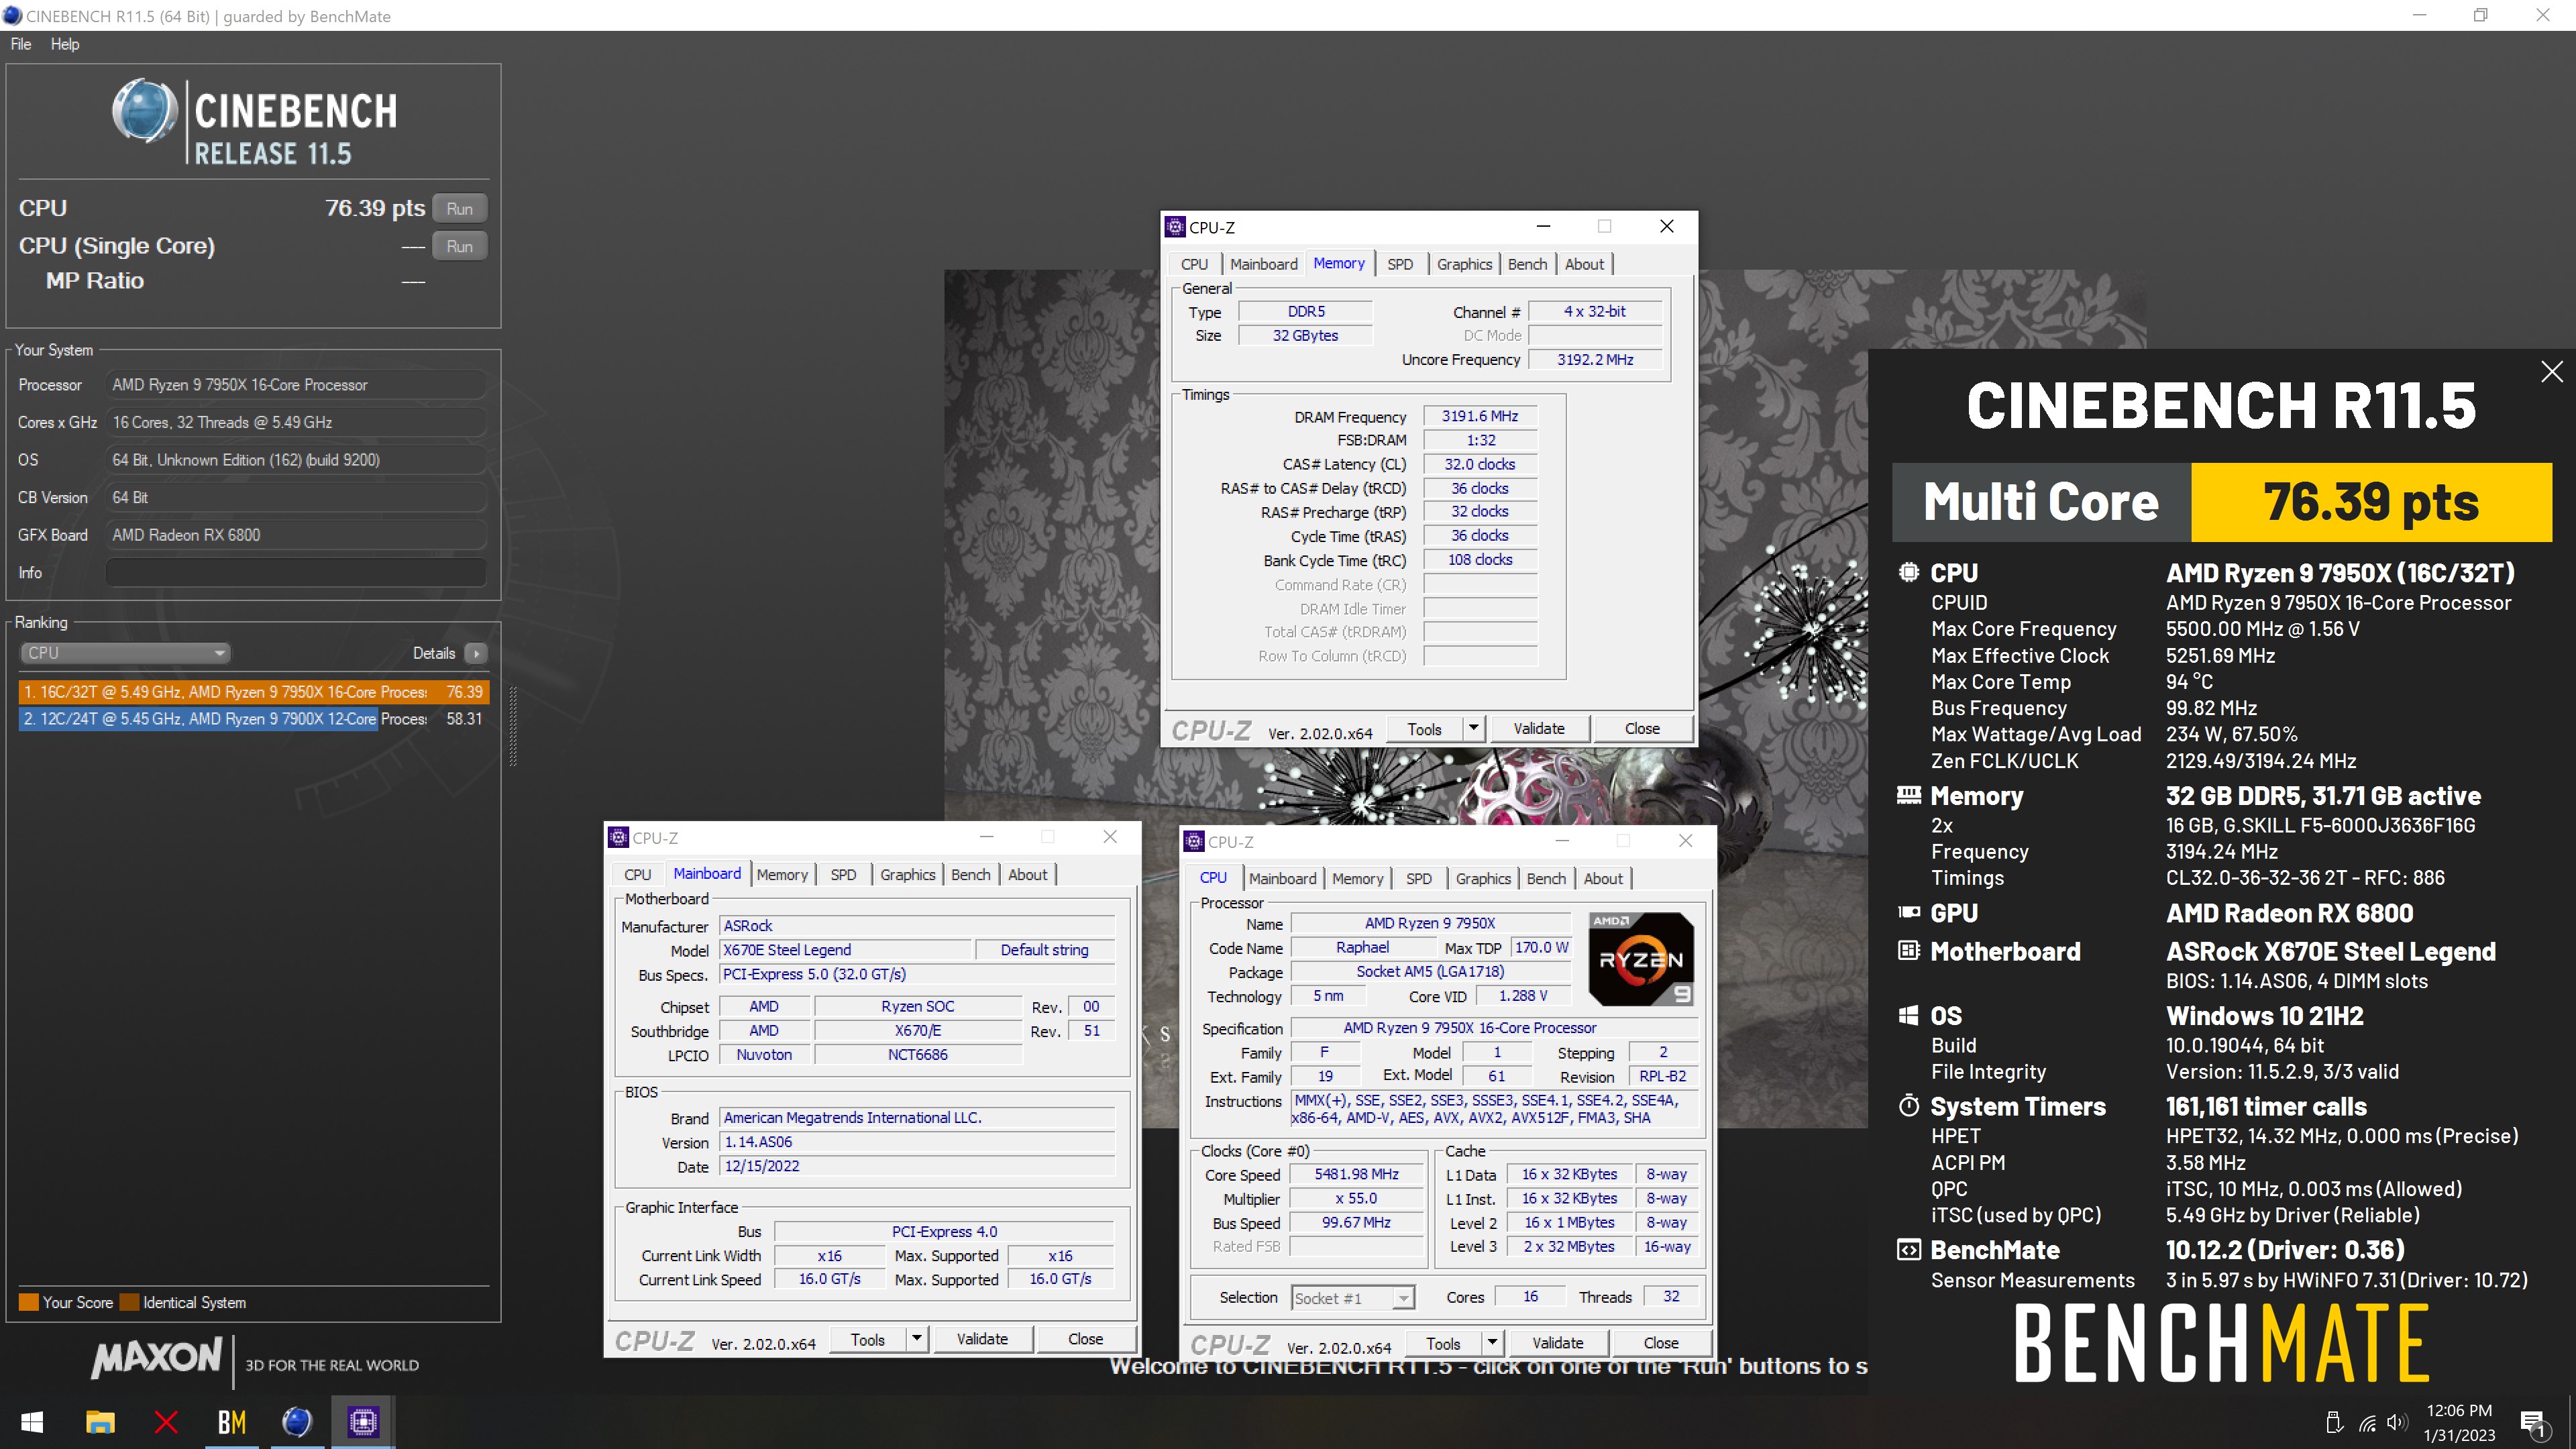Click the Memory module icon in BenchMate panel

(1908, 795)
